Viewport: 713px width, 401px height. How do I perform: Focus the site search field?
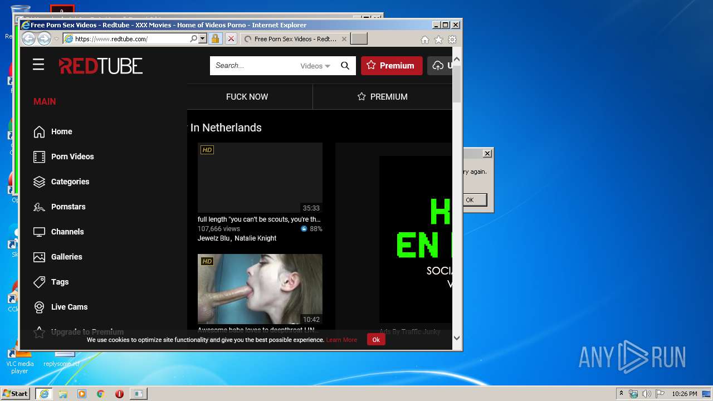255,66
